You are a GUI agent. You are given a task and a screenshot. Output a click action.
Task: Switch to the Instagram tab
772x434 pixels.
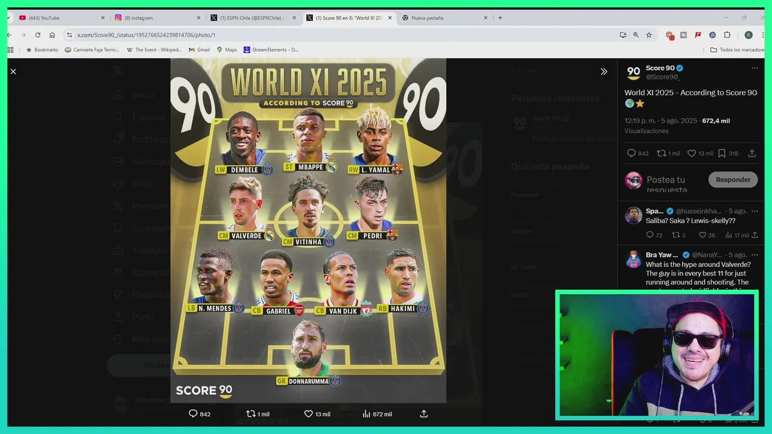[157, 18]
